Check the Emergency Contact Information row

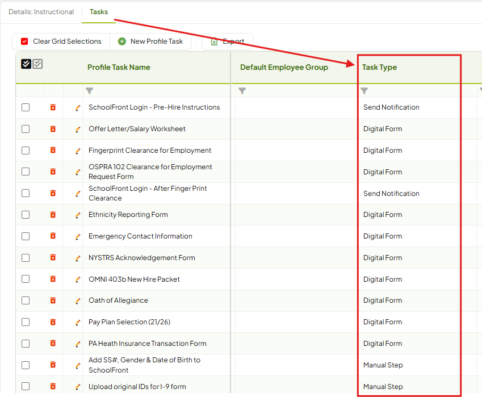click(26, 236)
